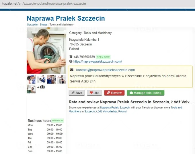
Task: Click the add photo camera icon
Action: [x=42, y=87]
